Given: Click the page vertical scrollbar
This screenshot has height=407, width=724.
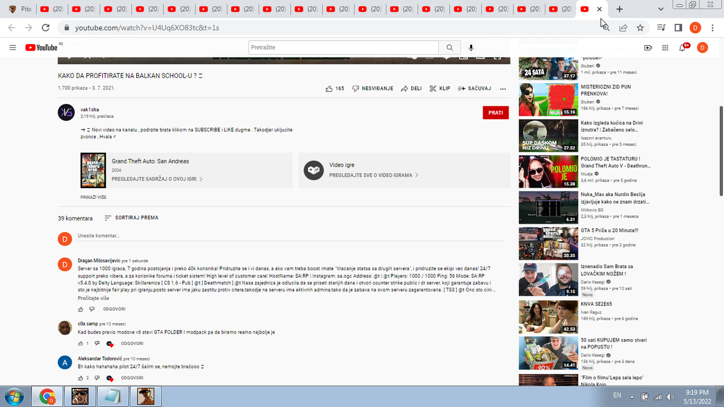Looking at the screenshot, I should tap(721, 151).
